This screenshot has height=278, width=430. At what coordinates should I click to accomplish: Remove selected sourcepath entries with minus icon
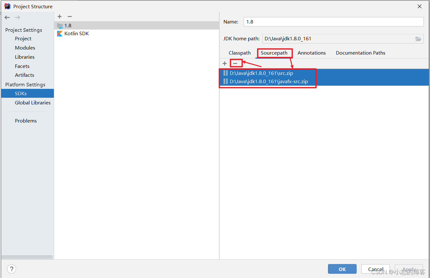(235, 63)
